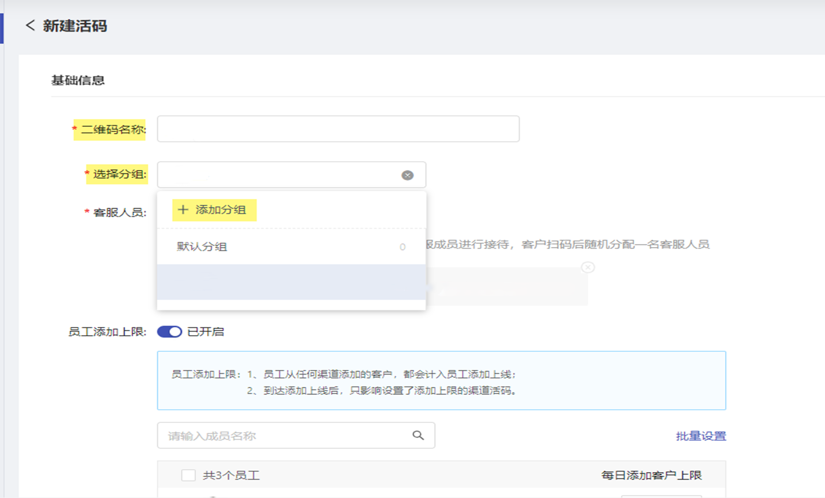Click the 二维码名称 input field
The width and height of the screenshot is (825, 498).
pyautogui.click(x=338, y=129)
